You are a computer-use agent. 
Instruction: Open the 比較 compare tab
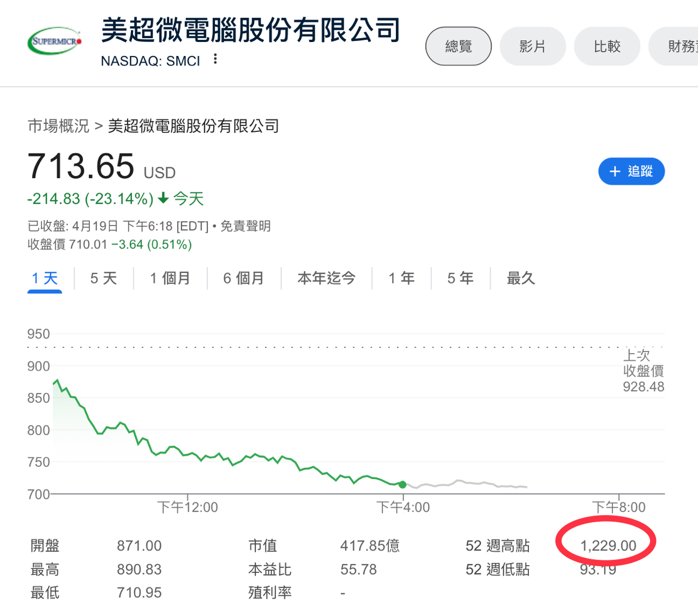(607, 46)
